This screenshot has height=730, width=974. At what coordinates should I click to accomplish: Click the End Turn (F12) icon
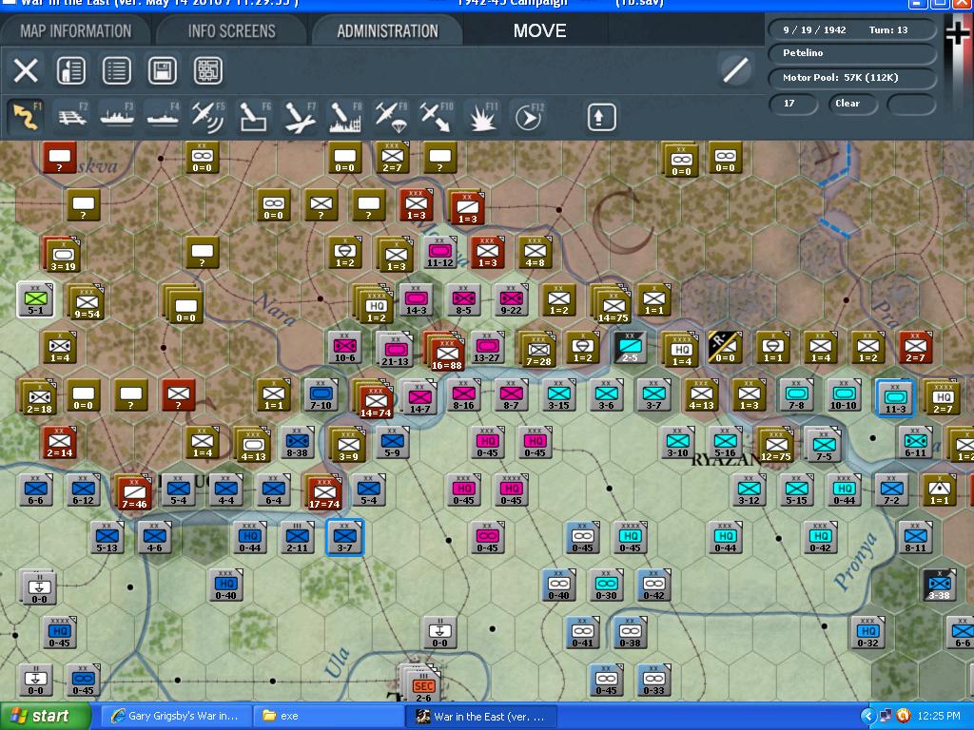[529, 116]
